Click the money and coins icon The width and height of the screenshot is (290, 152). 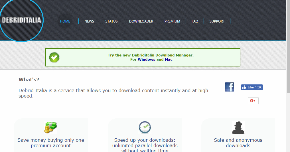51,127
